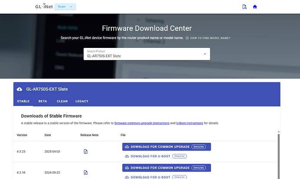
Task: Switch to the Clean tab
Action: pyautogui.click(x=62, y=101)
